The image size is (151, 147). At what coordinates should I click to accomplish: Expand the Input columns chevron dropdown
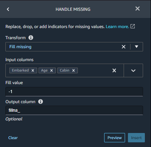pyautogui.click(x=133, y=70)
